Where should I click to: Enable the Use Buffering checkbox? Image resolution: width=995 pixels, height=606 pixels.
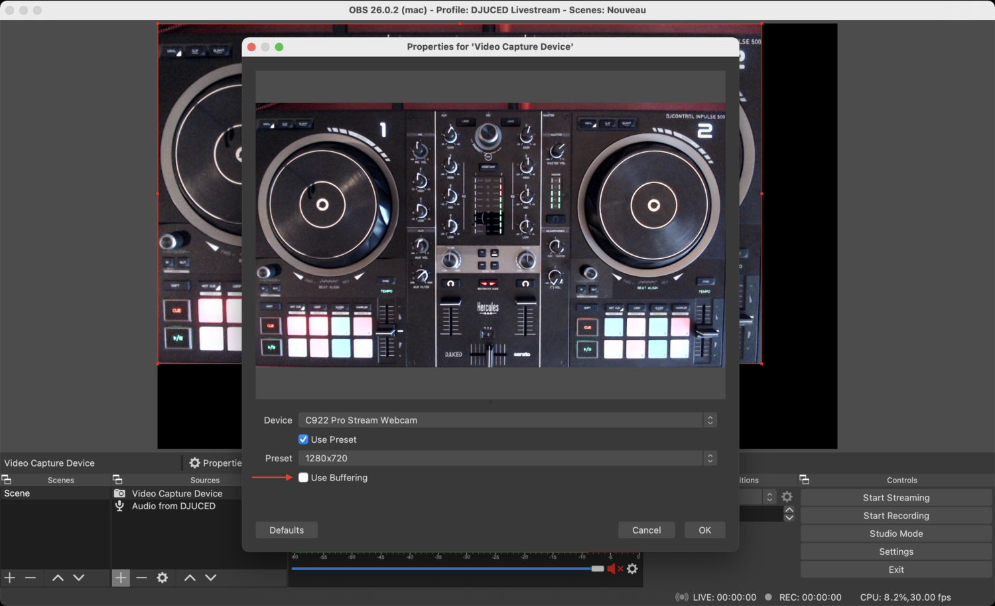tap(303, 477)
